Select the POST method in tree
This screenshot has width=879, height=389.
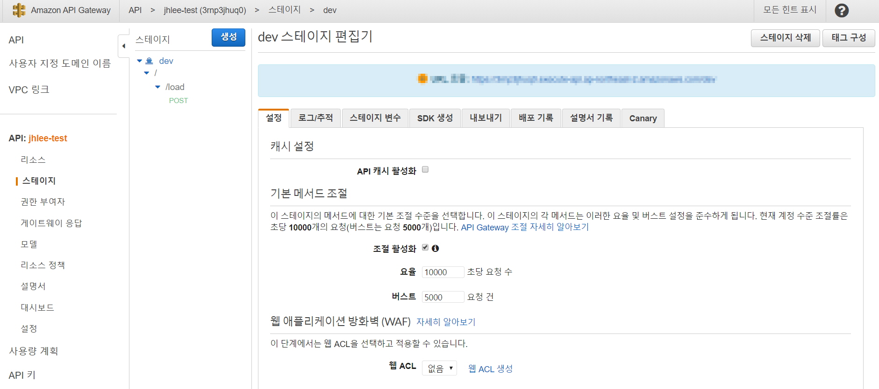(x=179, y=101)
